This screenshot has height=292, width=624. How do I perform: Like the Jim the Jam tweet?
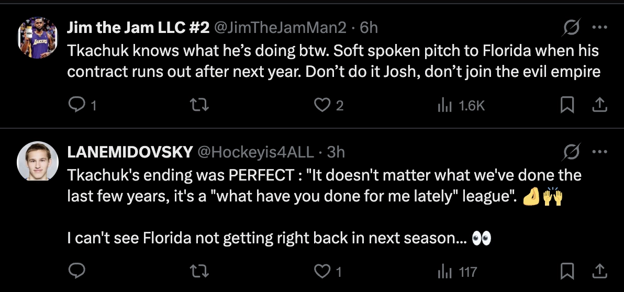pos(320,106)
